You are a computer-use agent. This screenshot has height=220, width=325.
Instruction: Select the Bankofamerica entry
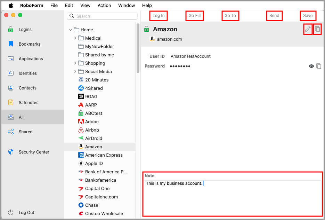[99, 180]
